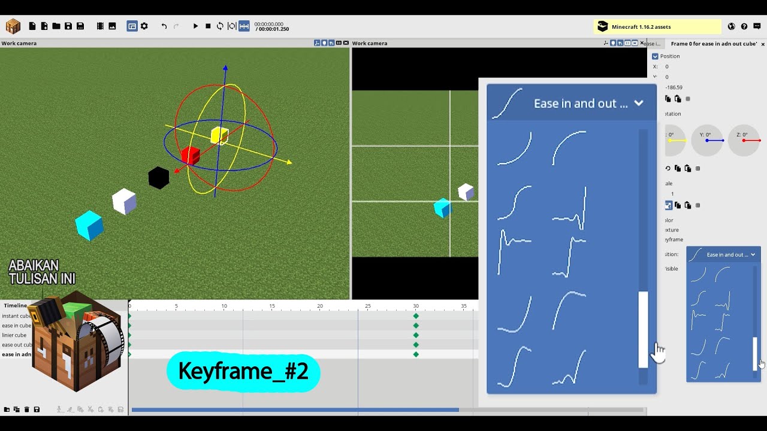767x431 pixels.
Task: Paste rotation values using the clipboard icon
Action: point(688,169)
